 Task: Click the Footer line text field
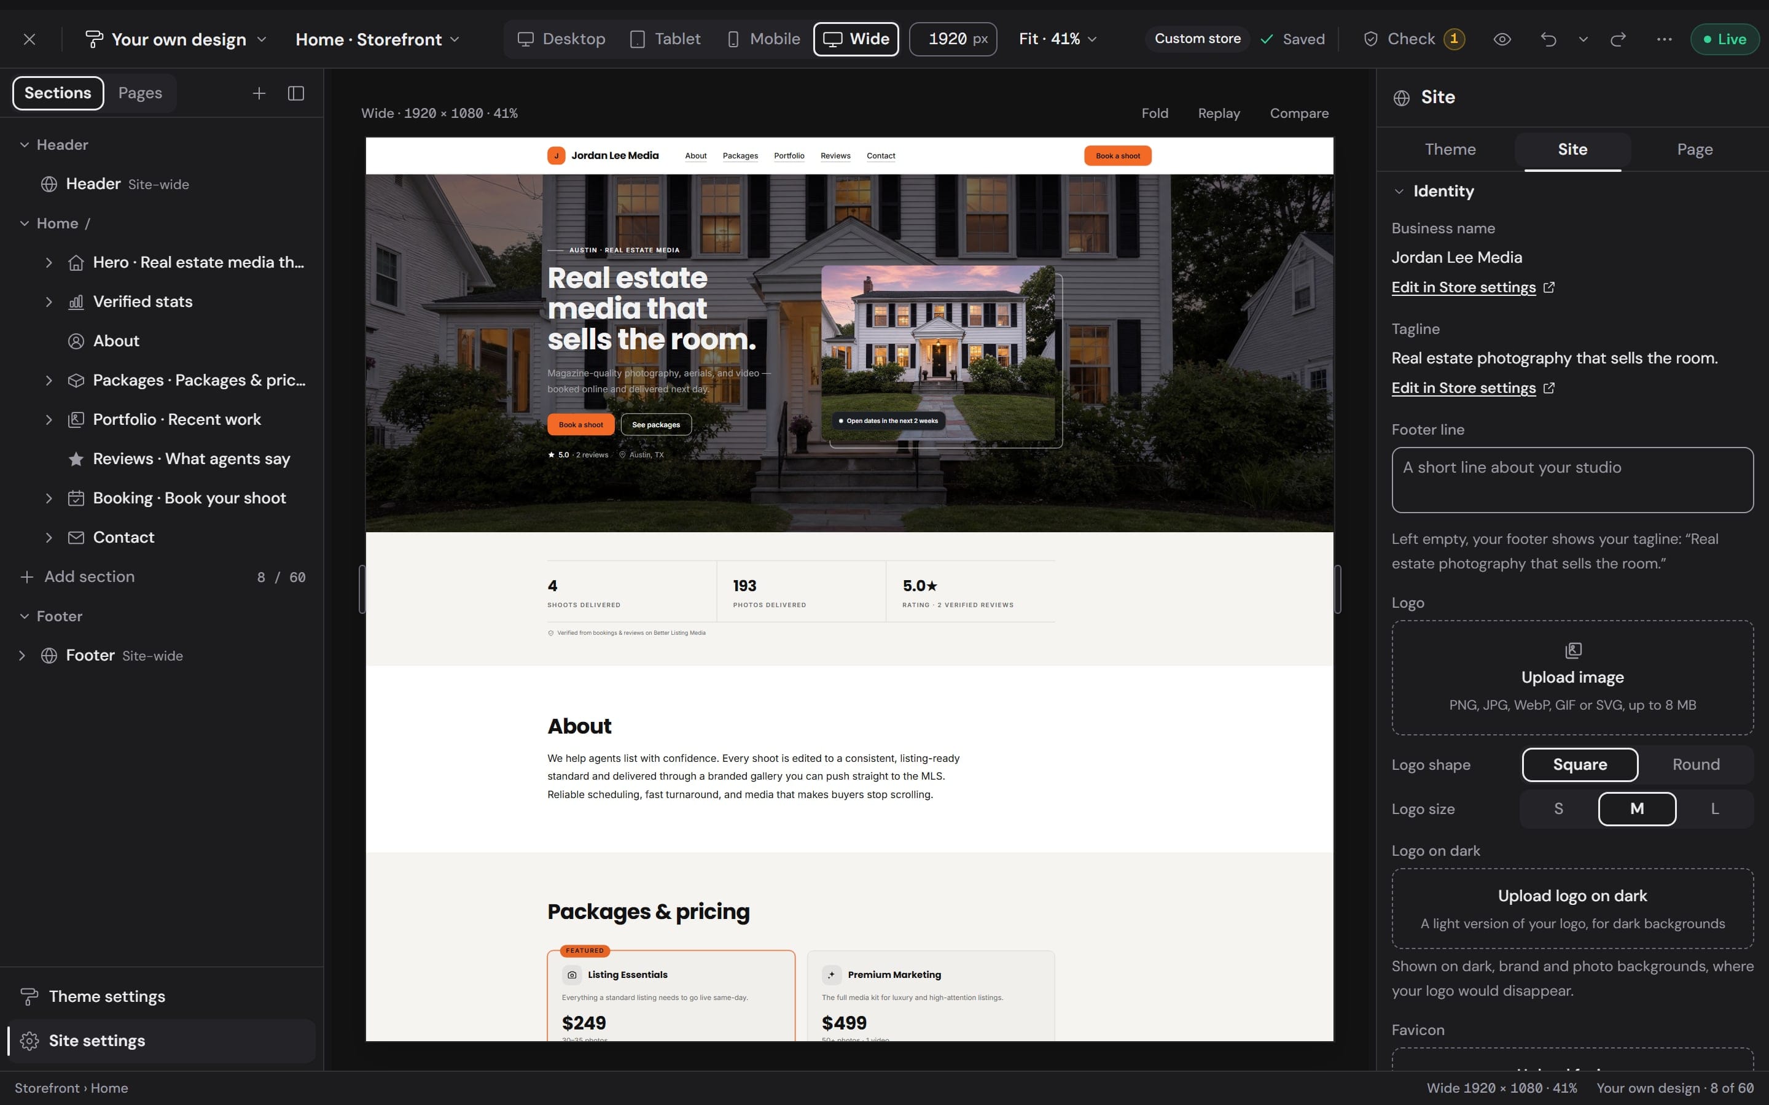click(1572, 480)
